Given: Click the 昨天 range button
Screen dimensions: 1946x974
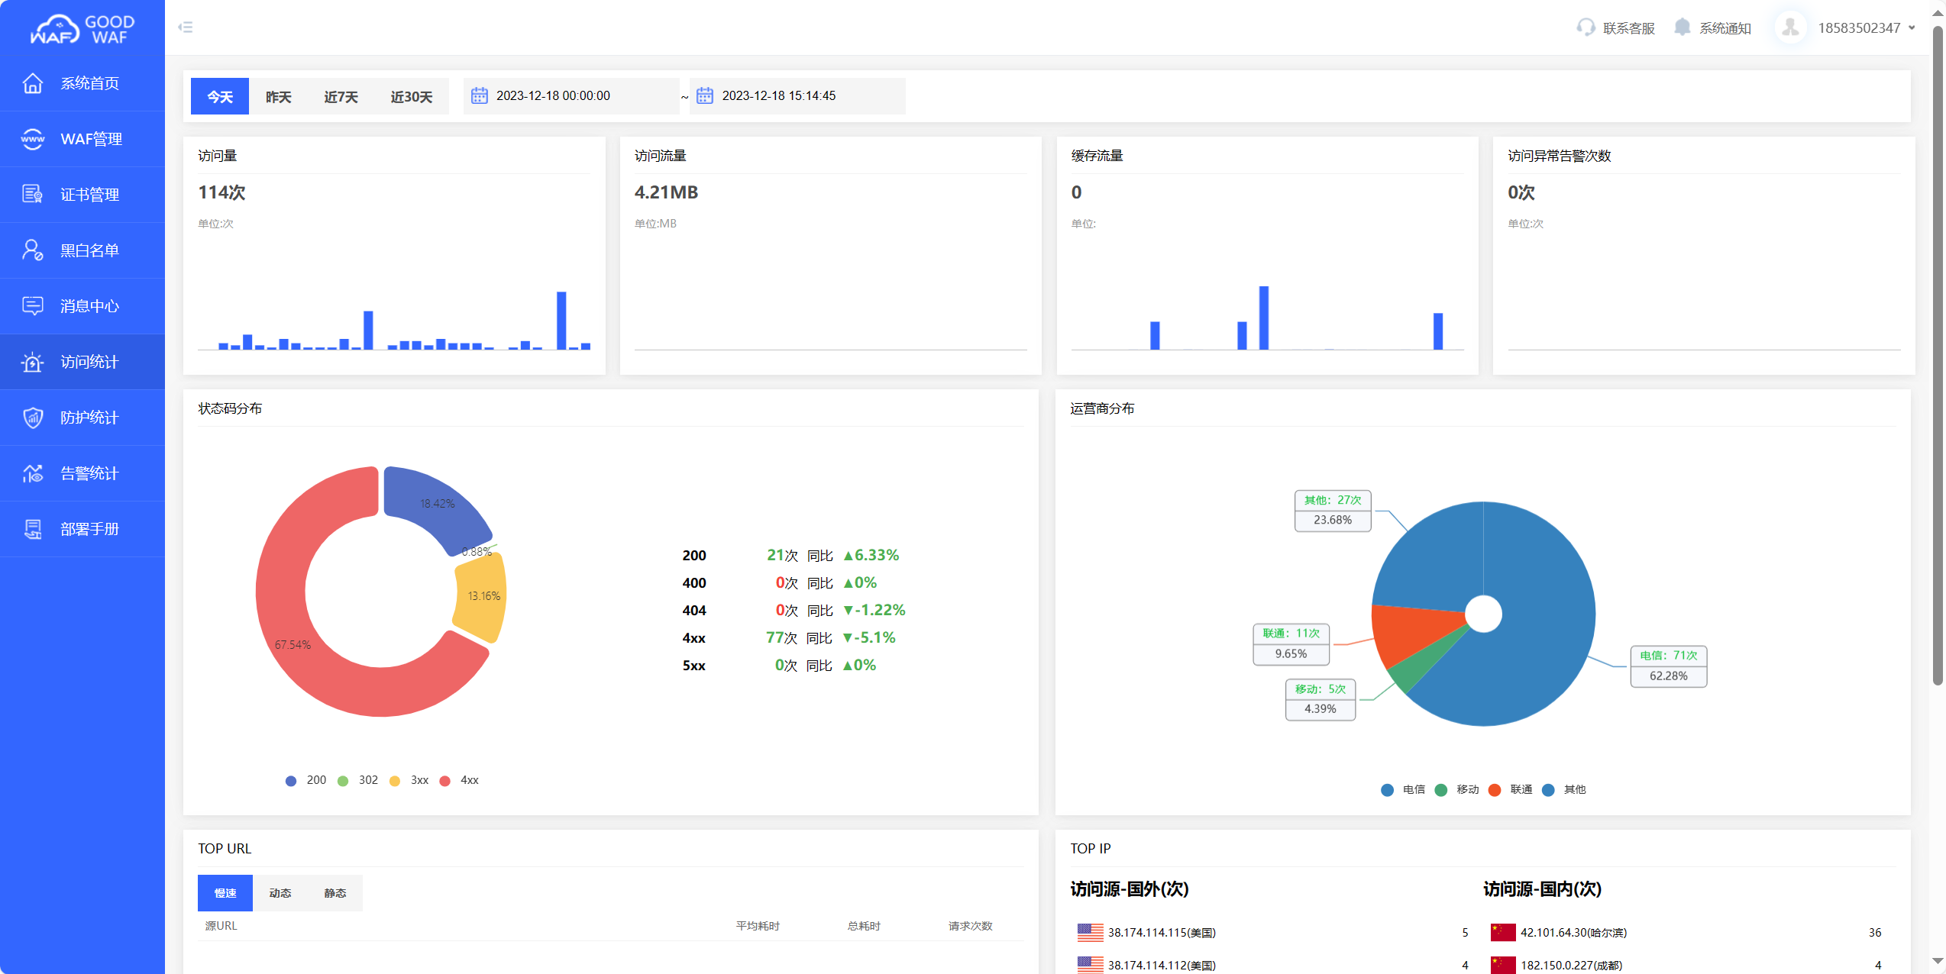Looking at the screenshot, I should tap(278, 97).
